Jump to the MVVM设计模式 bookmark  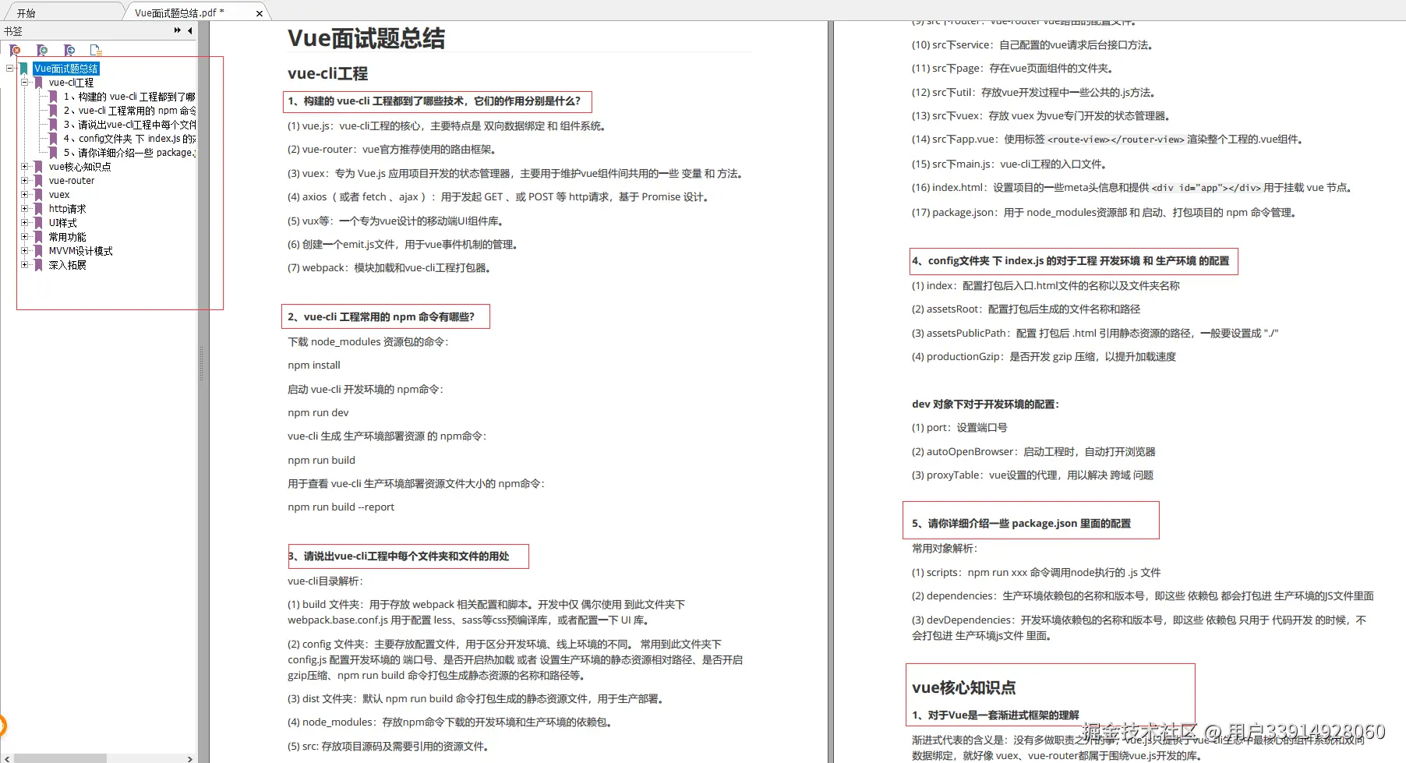(x=80, y=251)
